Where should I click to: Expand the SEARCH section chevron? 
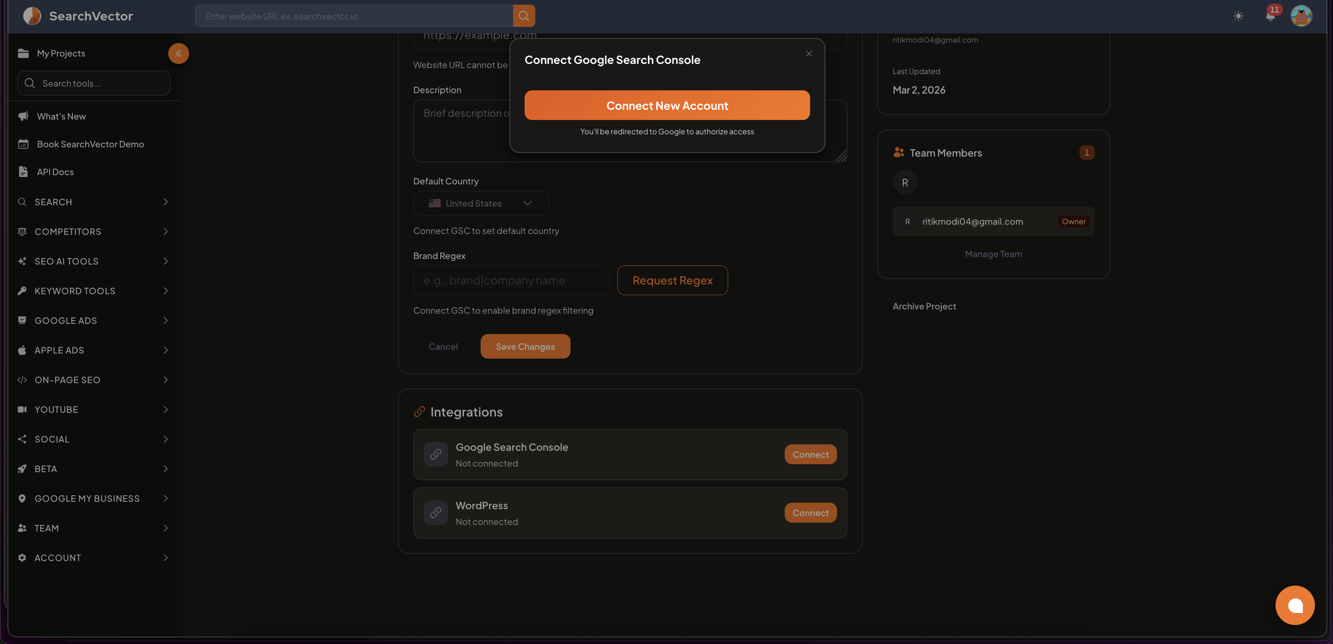point(165,202)
